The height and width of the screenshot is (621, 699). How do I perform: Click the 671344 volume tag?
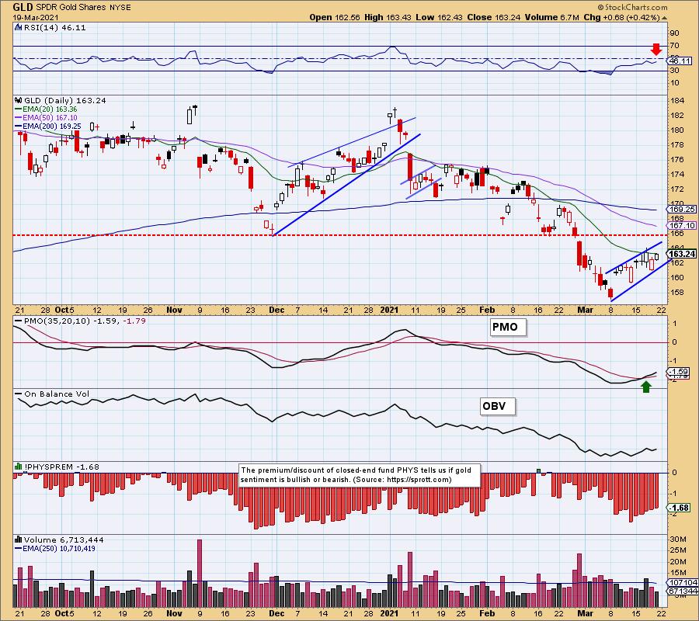point(683,591)
